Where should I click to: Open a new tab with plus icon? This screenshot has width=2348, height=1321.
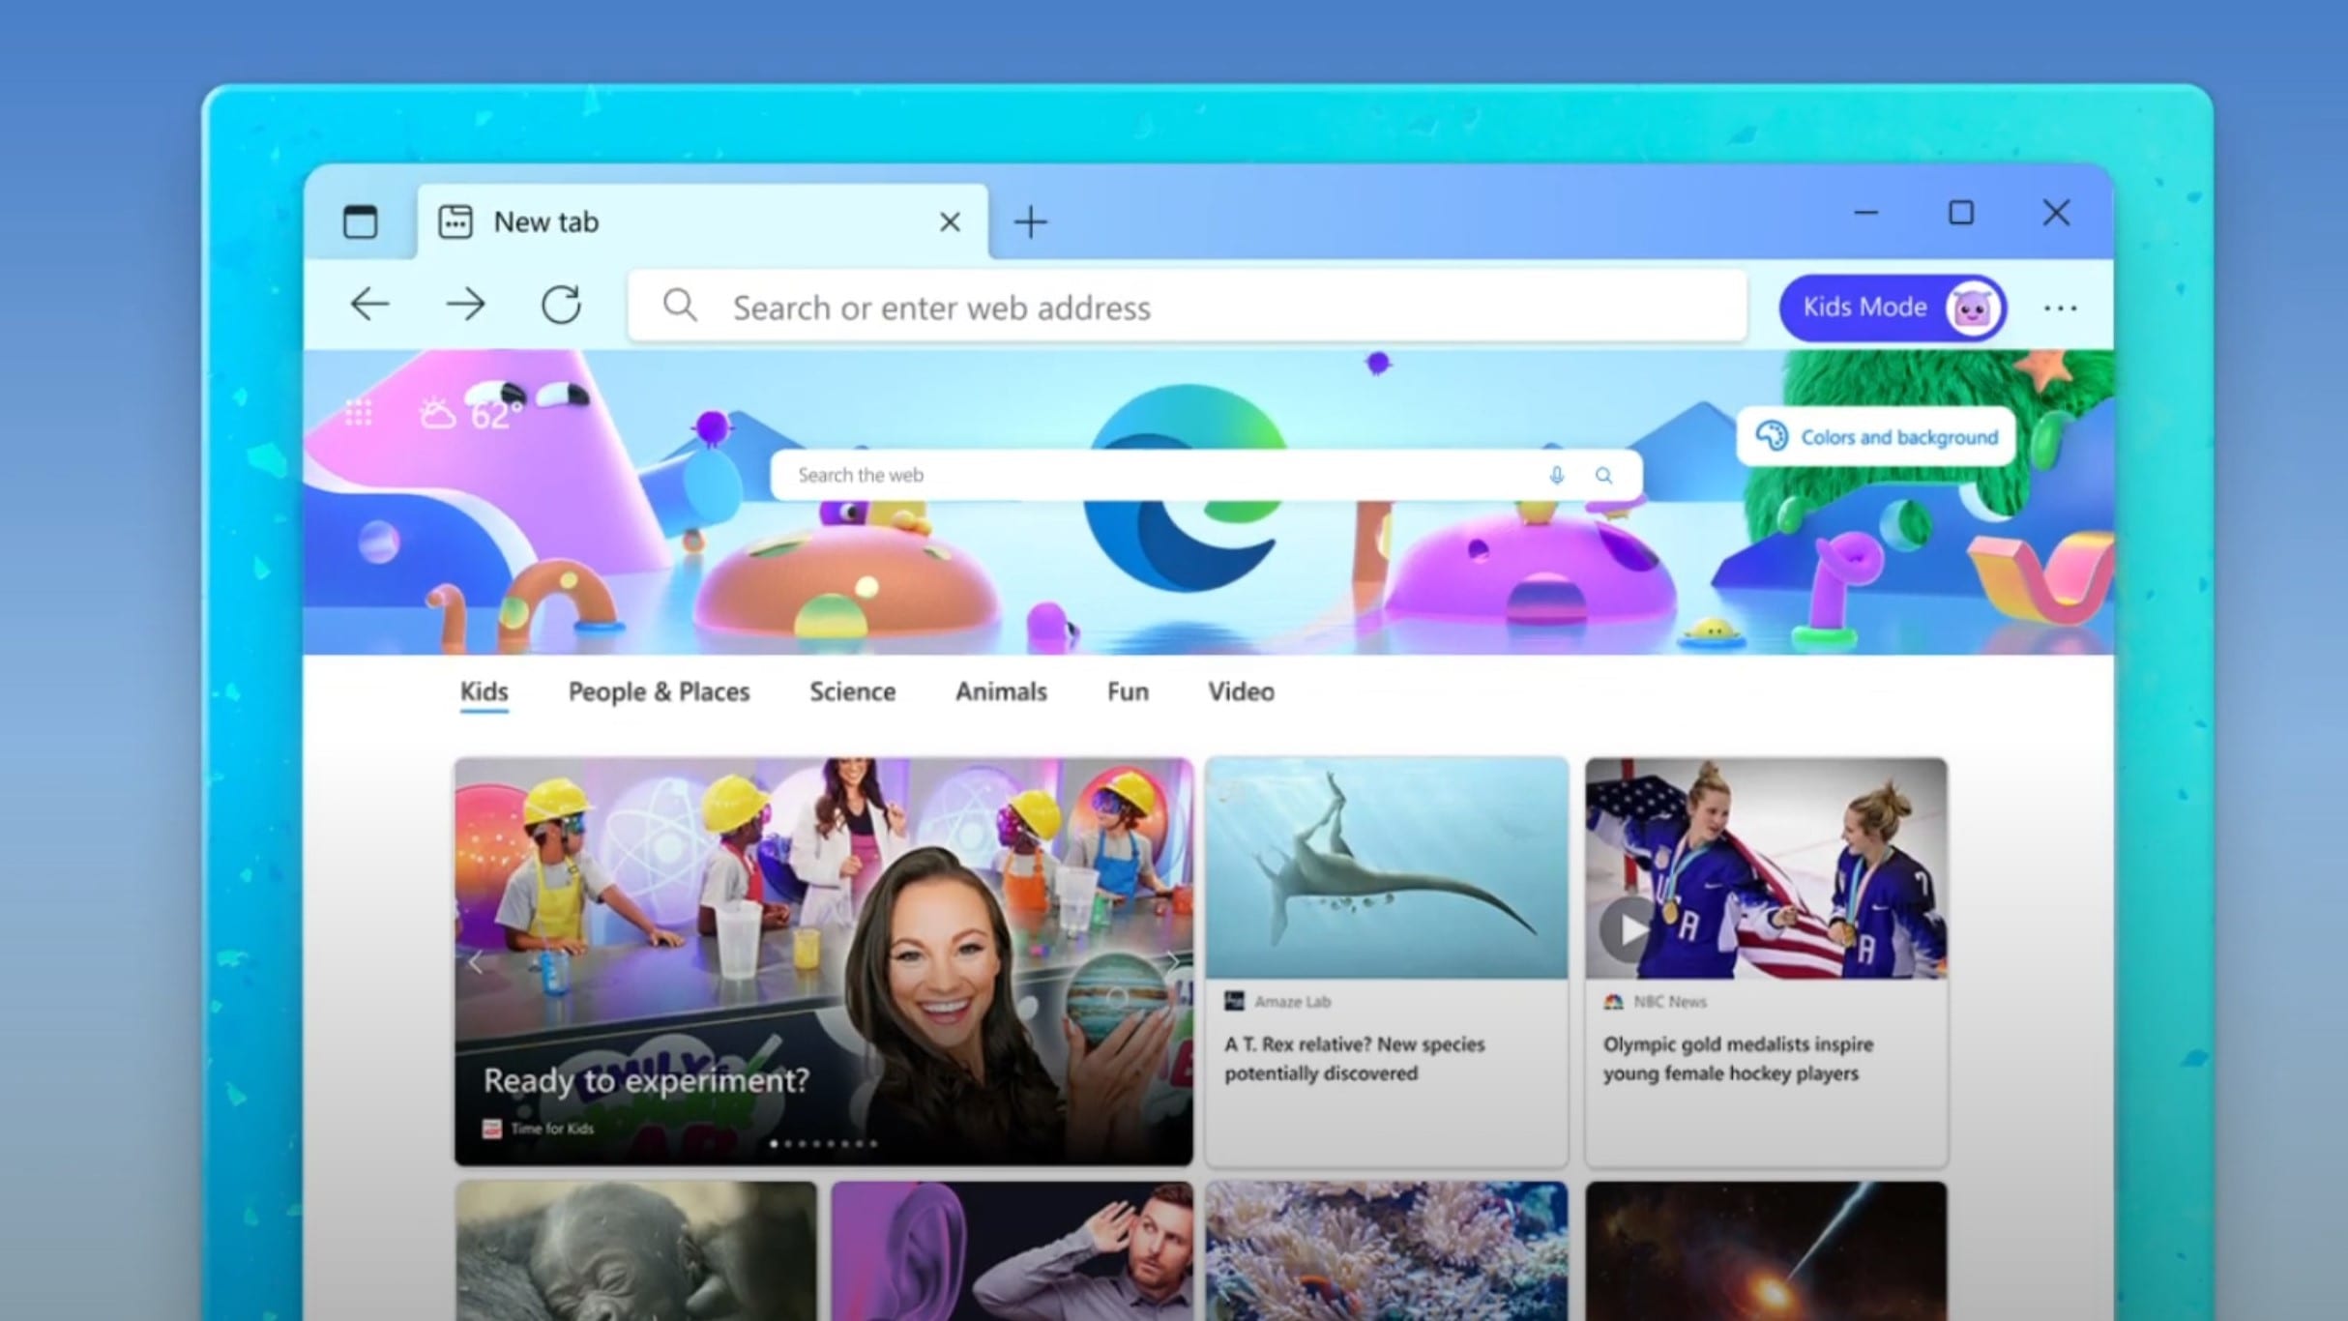click(1030, 221)
